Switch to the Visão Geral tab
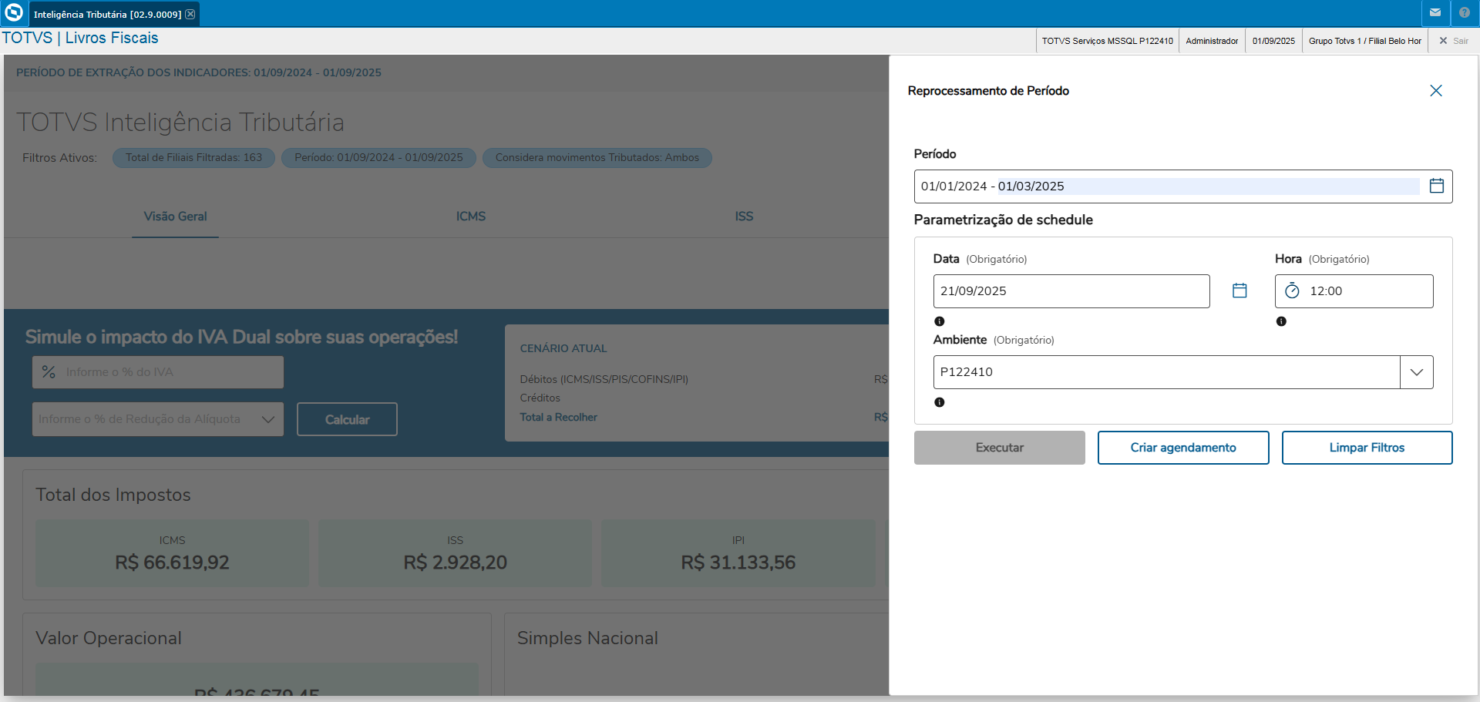1480x702 pixels. point(176,217)
